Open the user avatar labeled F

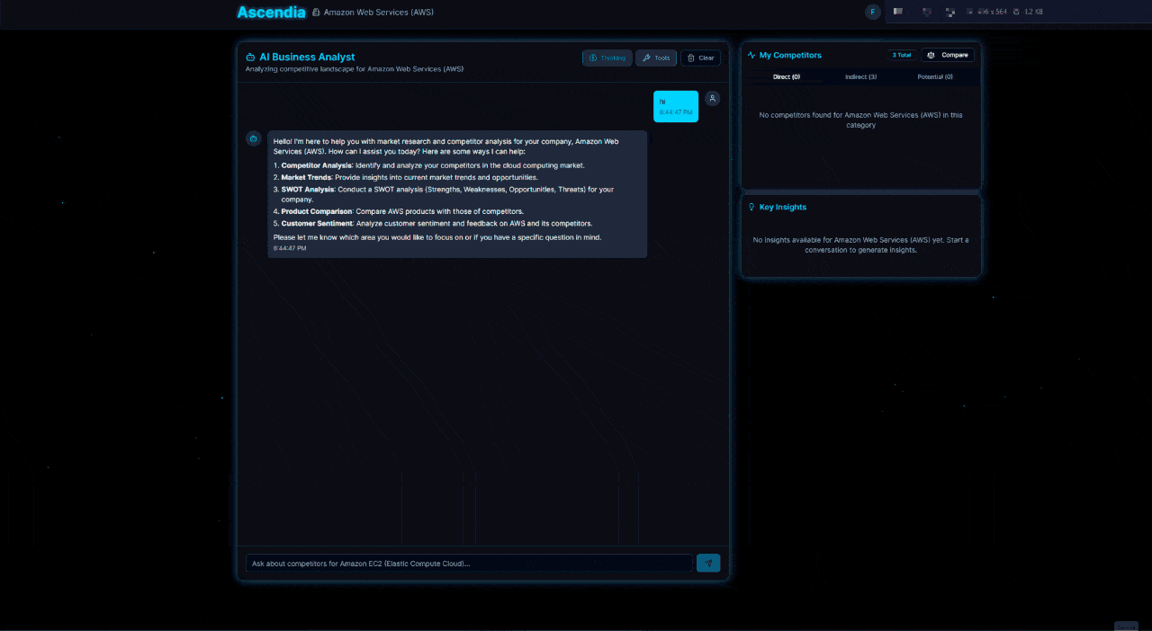873,12
